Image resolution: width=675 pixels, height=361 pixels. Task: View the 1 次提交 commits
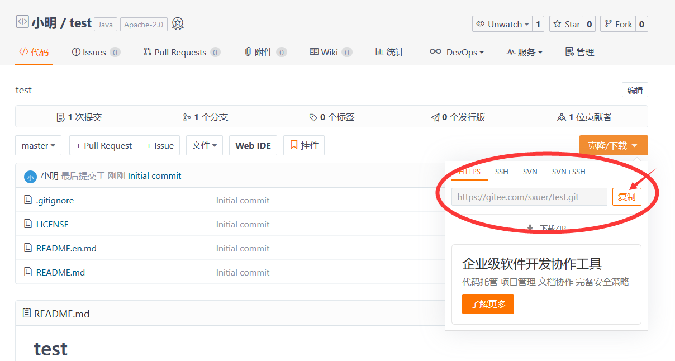pyautogui.click(x=79, y=117)
